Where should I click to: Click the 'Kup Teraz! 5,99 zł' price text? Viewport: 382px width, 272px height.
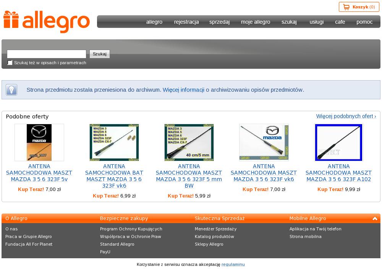(x=189, y=196)
